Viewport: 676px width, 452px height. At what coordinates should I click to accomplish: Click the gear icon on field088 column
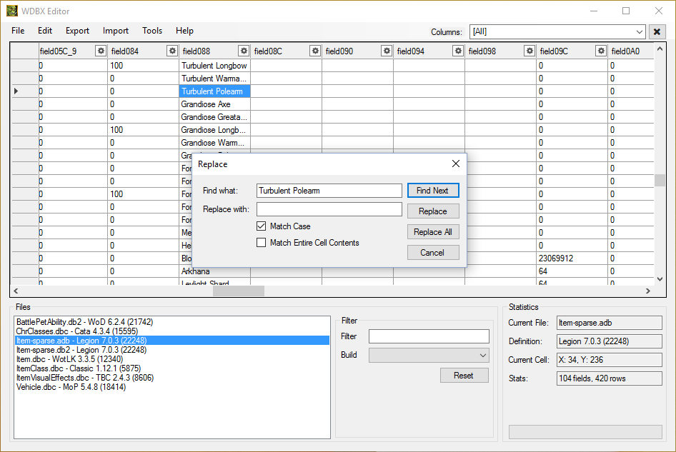[x=244, y=51]
